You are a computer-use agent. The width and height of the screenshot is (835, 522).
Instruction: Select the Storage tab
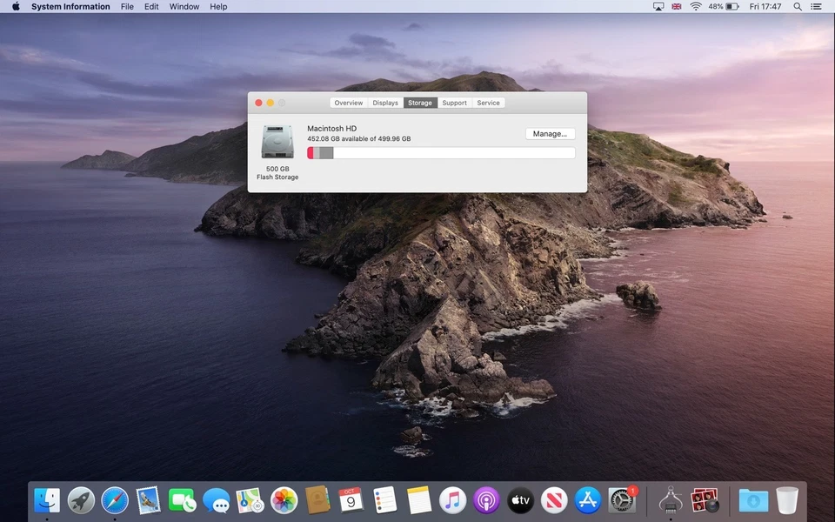coord(420,103)
